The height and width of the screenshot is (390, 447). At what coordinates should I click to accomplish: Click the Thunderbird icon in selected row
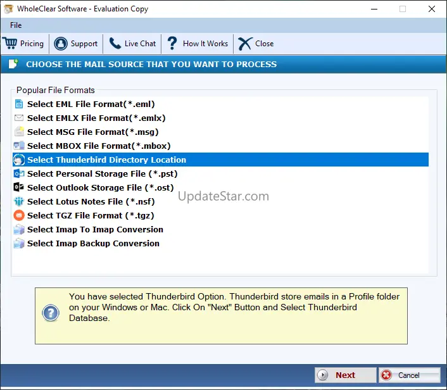pyautogui.click(x=19, y=160)
